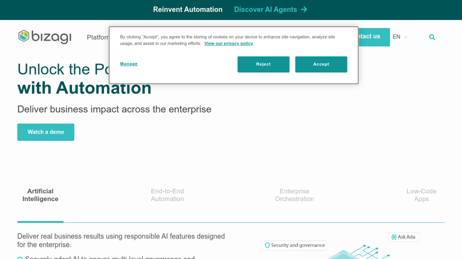The image size is (462, 259).
Task: Open the Platform menu item
Action: (98, 37)
